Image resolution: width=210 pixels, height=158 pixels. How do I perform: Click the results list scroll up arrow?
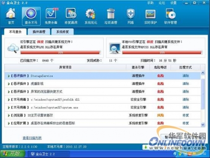click(203, 73)
